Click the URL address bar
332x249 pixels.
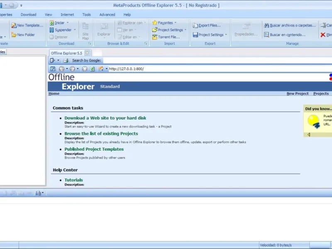pos(220,69)
